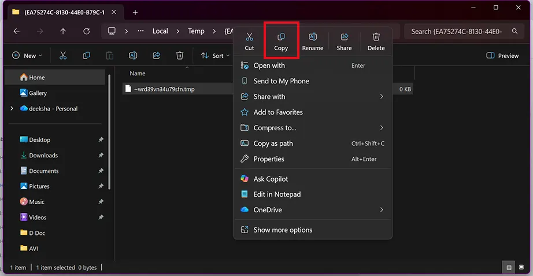Click Show more options
This screenshot has width=533, height=276.
312,230
